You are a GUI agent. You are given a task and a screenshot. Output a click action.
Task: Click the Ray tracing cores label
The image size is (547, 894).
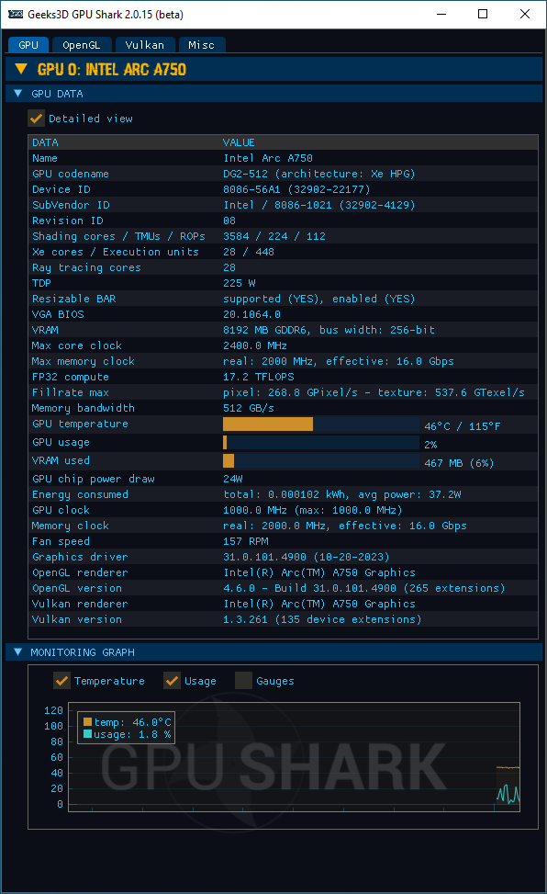(86, 267)
